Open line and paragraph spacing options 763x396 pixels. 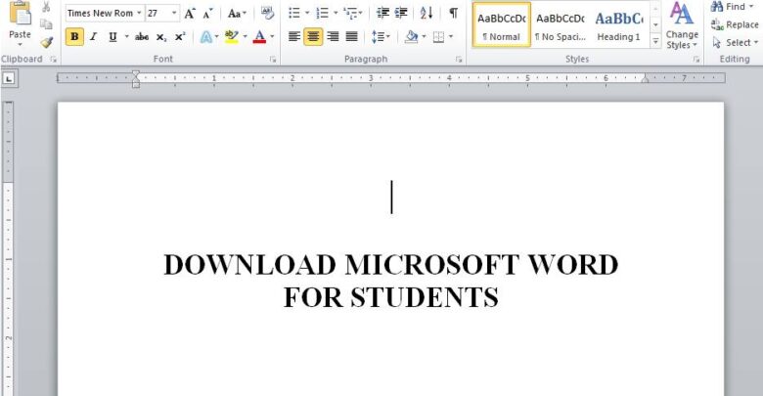pos(381,36)
